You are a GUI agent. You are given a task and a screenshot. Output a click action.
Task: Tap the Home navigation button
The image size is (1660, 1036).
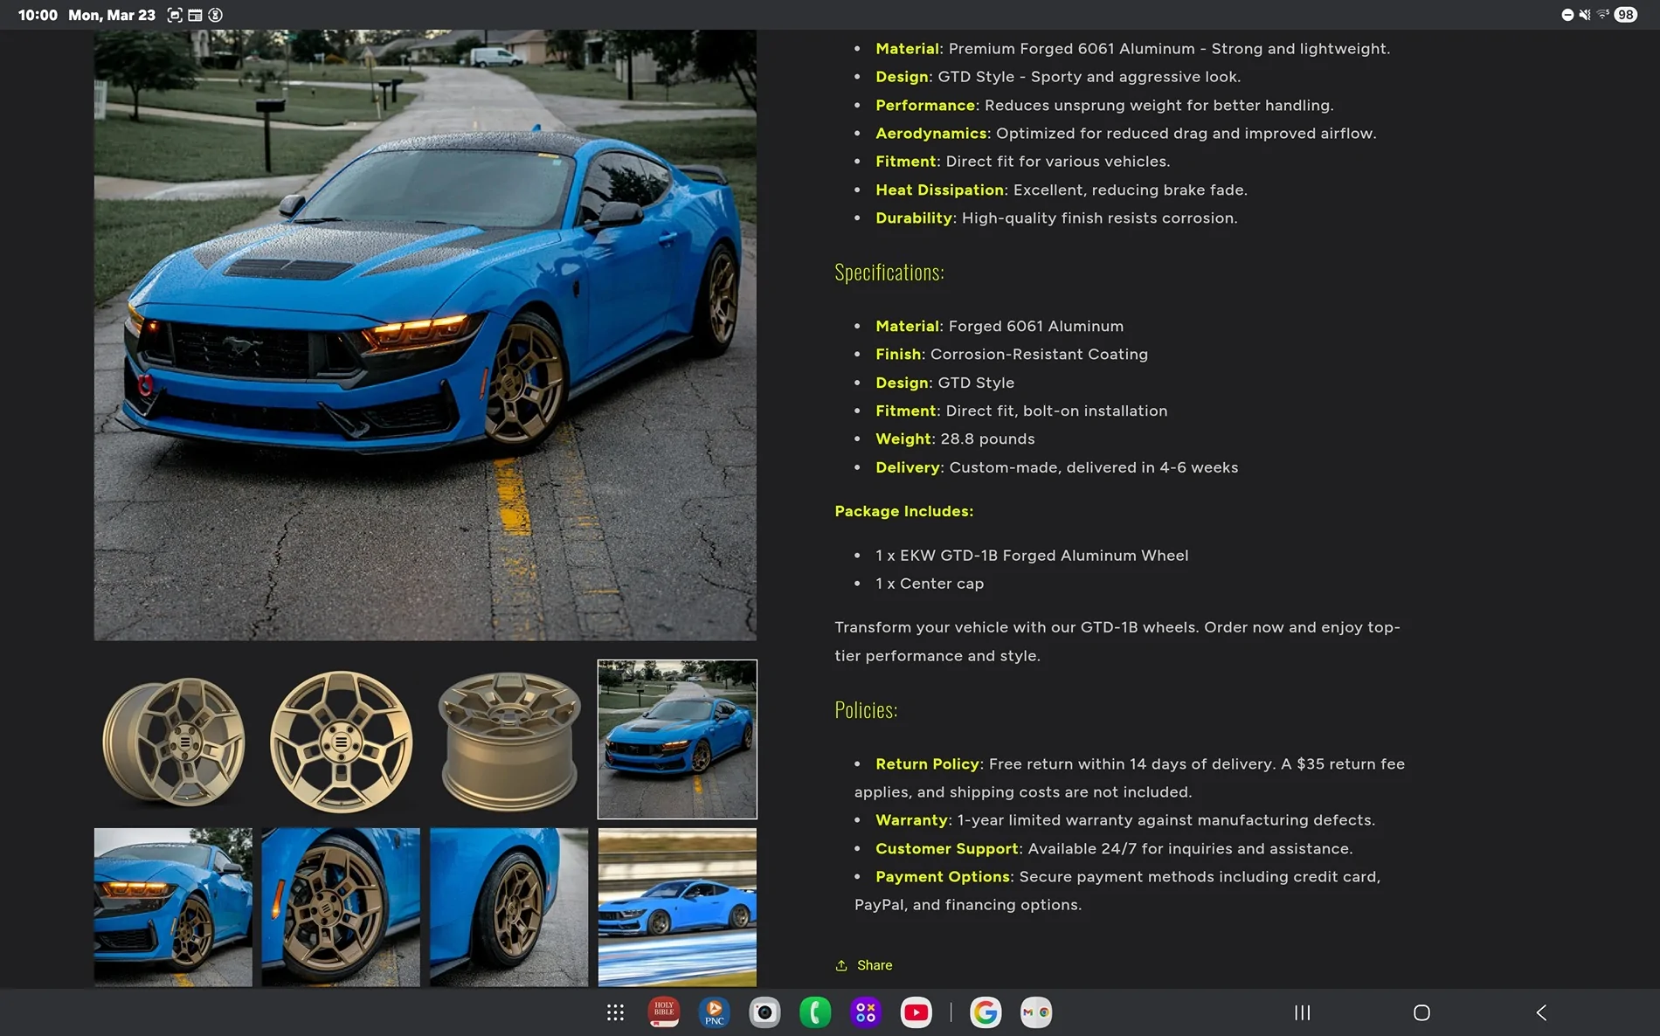(x=1421, y=1012)
